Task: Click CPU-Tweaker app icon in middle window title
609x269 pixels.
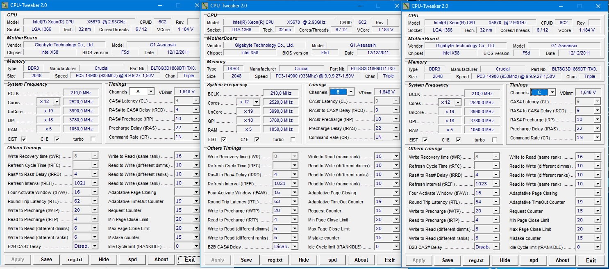Action: coord(205,6)
